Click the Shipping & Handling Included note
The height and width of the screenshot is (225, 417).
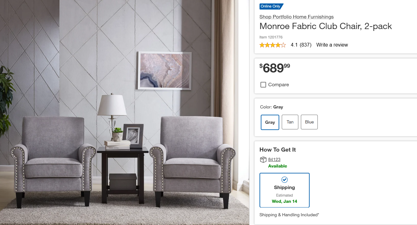289,215
